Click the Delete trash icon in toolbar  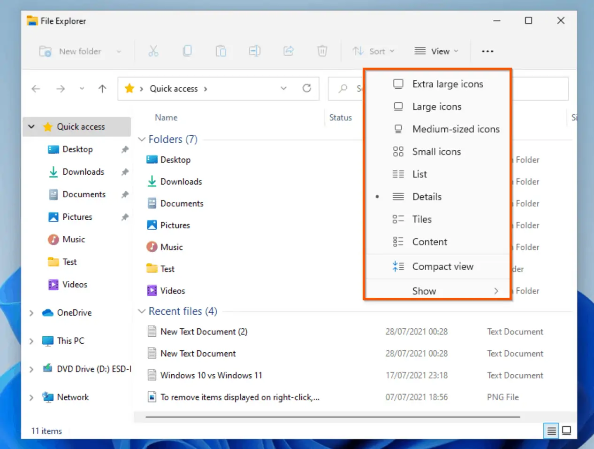(322, 51)
